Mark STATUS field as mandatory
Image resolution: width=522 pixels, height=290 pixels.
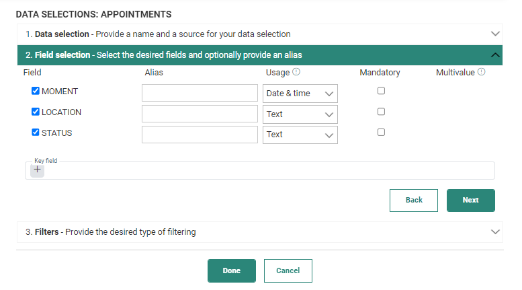[381, 133]
